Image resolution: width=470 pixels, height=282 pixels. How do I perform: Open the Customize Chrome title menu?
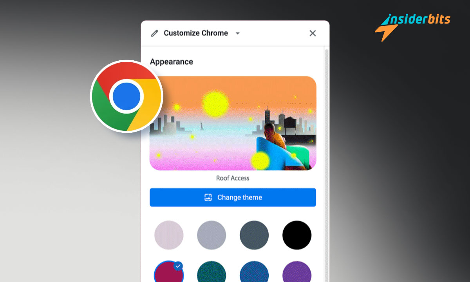pyautogui.click(x=195, y=33)
